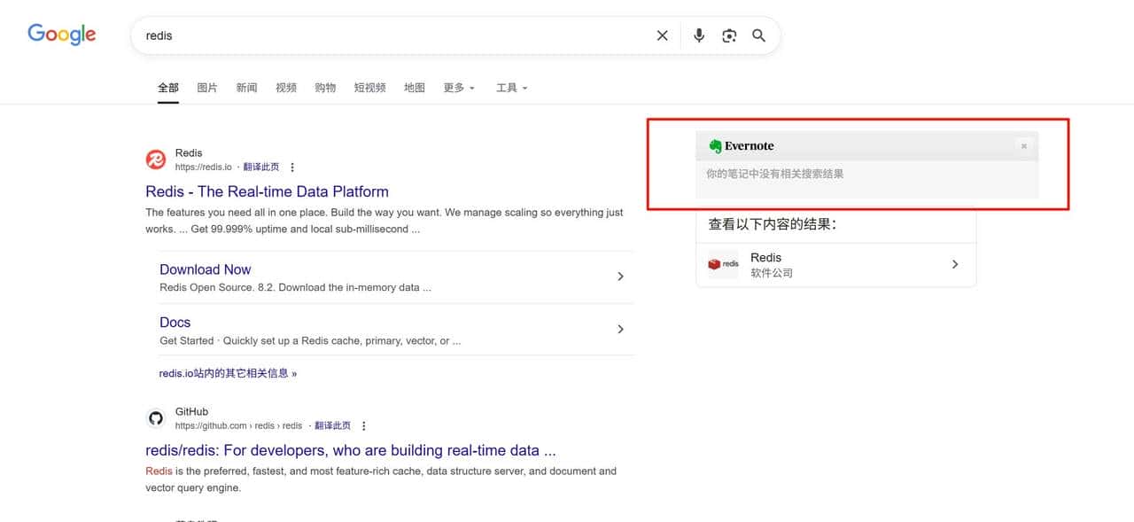The image size is (1134, 522).
Task: Dismiss the Evernote panel with its x
Action: [1023, 145]
